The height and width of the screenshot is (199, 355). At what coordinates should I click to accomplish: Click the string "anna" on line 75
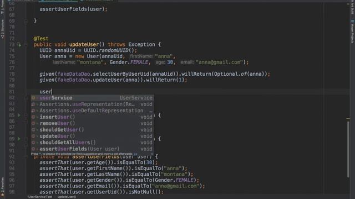[164, 56]
